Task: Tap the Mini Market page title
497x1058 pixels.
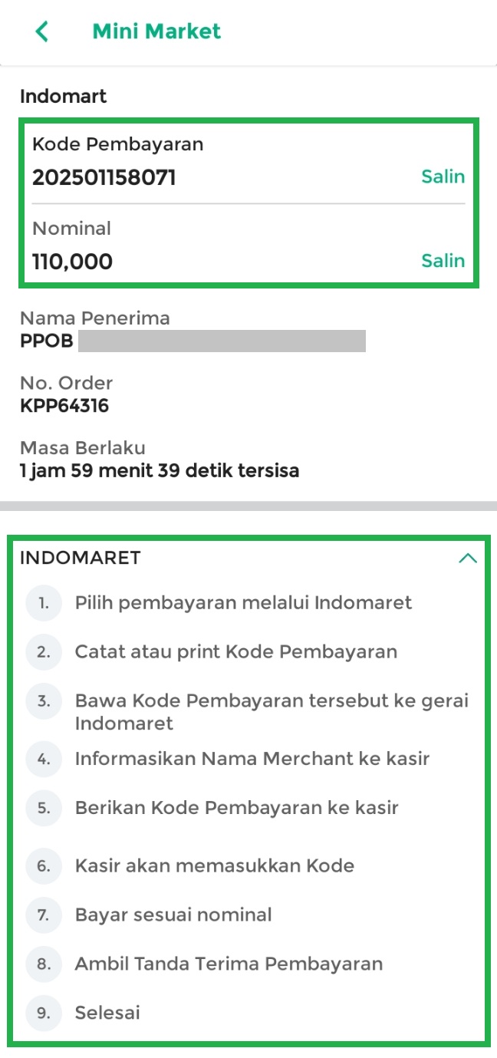Action: pos(156,31)
